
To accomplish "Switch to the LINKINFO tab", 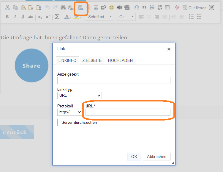I will (67, 61).
